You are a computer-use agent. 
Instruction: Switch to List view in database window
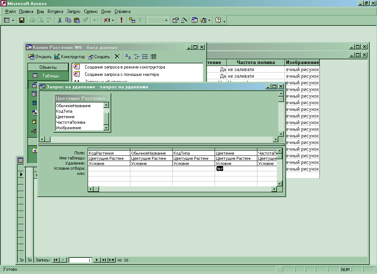pos(145,57)
